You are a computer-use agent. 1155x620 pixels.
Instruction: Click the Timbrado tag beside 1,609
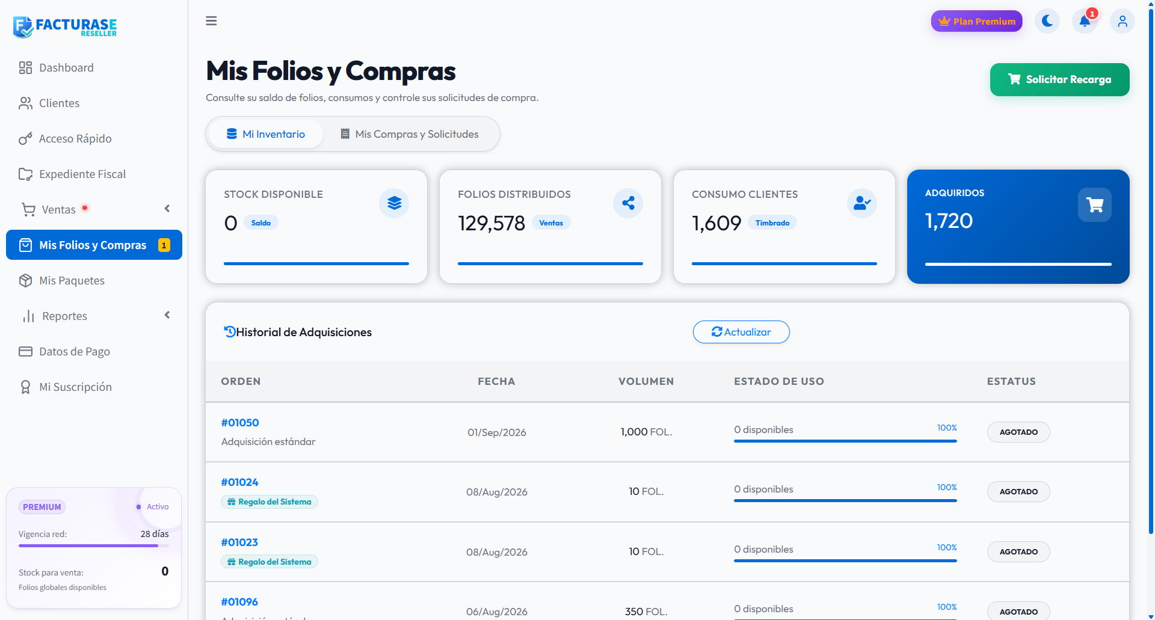point(772,223)
